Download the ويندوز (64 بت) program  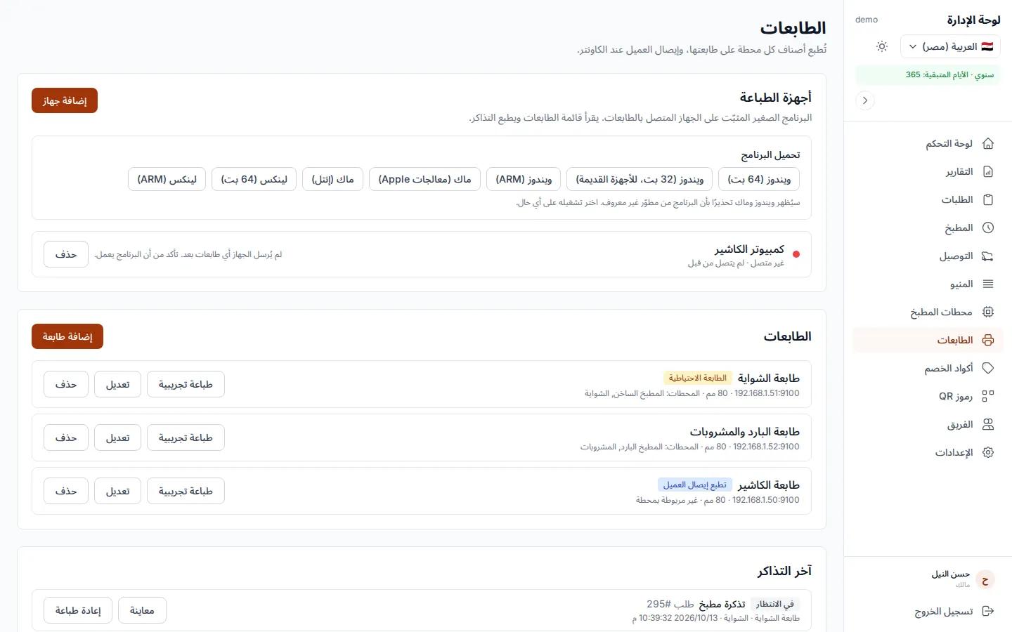759,179
